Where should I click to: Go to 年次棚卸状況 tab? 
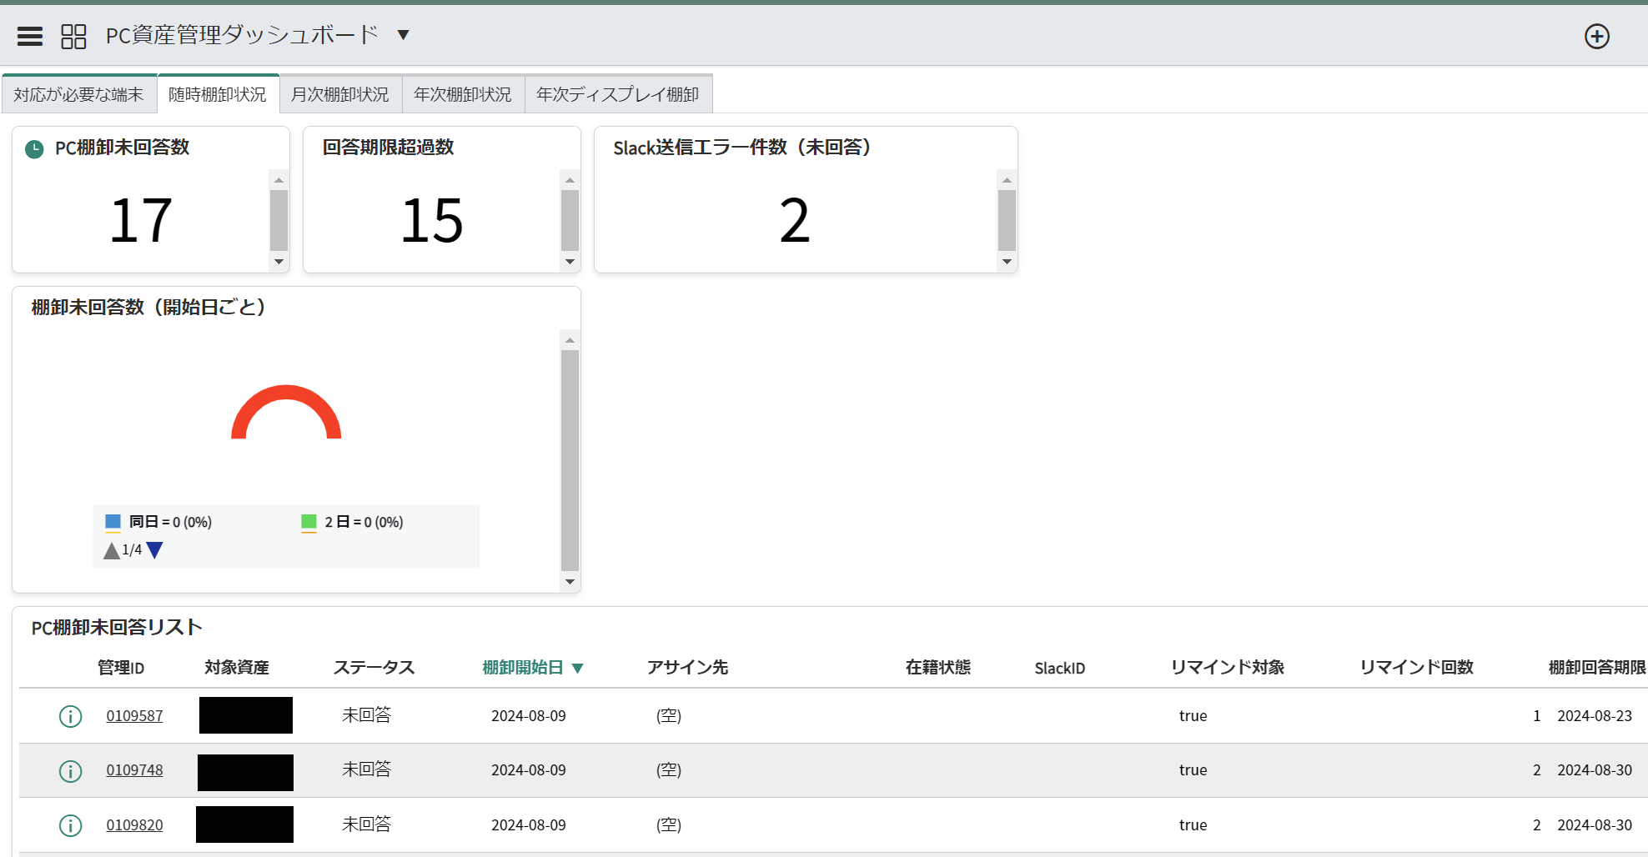coord(463,94)
